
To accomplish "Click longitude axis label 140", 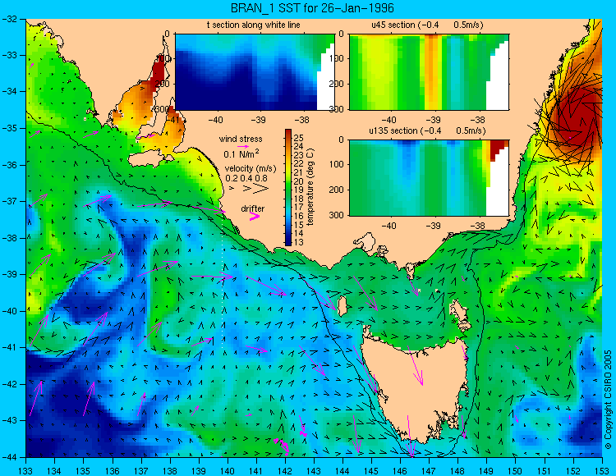I will (228, 470).
